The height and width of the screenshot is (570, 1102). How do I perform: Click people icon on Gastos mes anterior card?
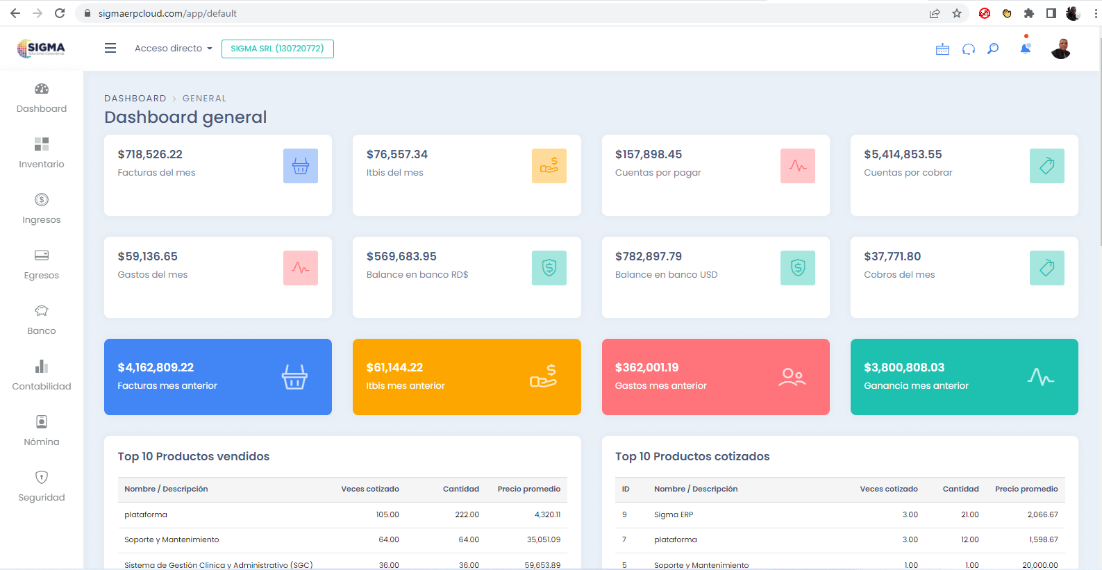pyautogui.click(x=792, y=377)
